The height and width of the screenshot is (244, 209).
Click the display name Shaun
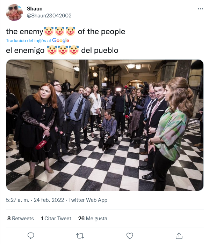pos(35,9)
